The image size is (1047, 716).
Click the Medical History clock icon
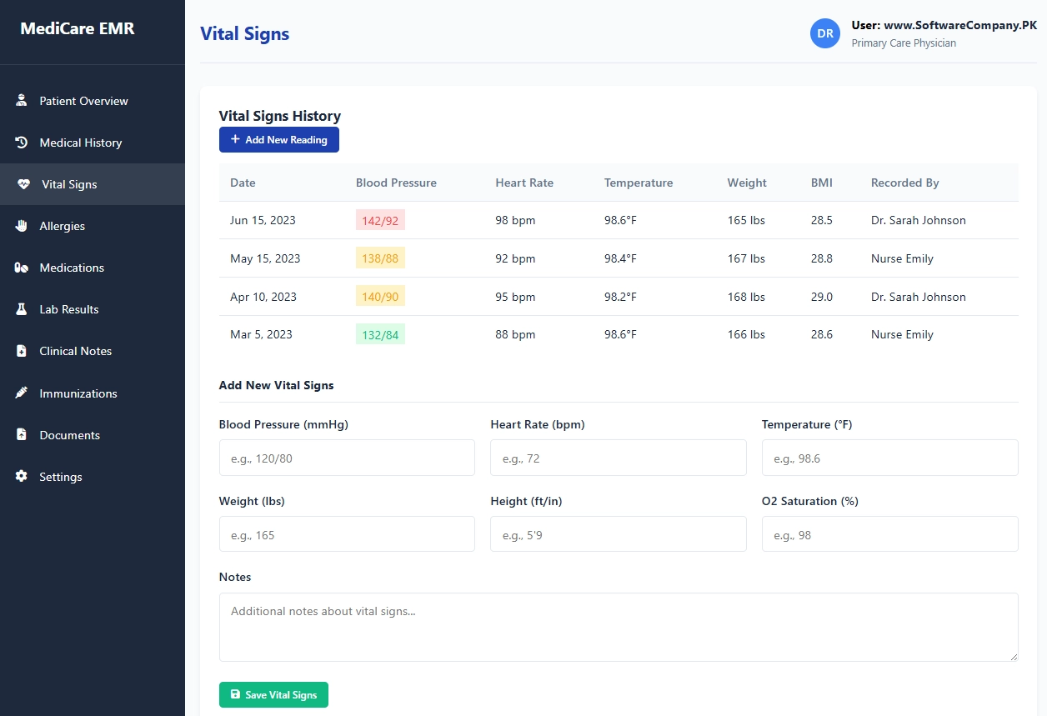[22, 143]
